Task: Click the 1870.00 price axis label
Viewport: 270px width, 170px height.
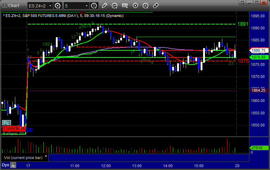Action: pyautogui.click(x=258, y=76)
